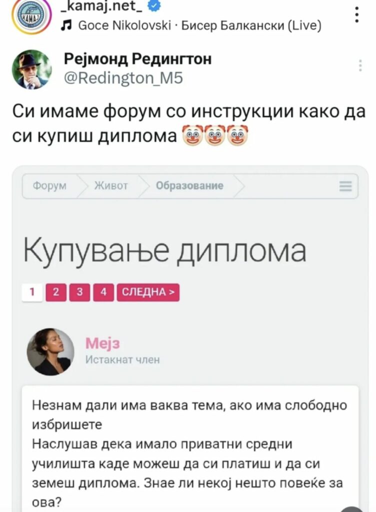
Task: Go to the Форум breadcrumb
Action: coord(49,186)
